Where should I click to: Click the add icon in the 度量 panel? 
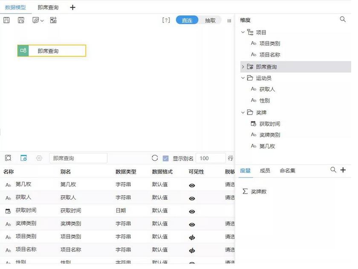click(344, 170)
